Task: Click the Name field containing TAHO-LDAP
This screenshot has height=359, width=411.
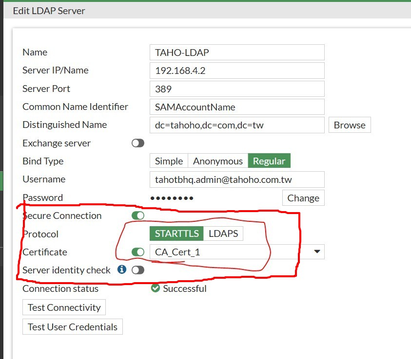Action: point(236,53)
